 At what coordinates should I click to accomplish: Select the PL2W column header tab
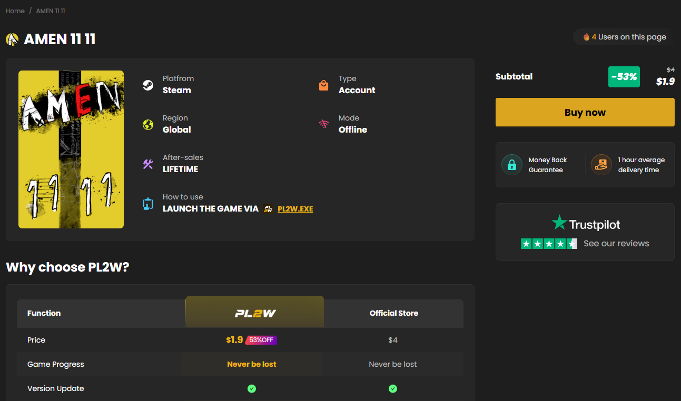click(x=255, y=313)
